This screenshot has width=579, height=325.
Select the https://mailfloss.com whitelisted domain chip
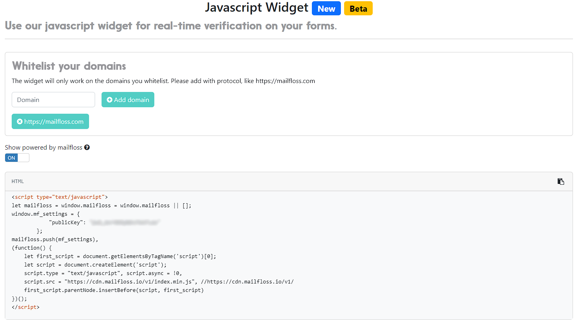(x=50, y=121)
